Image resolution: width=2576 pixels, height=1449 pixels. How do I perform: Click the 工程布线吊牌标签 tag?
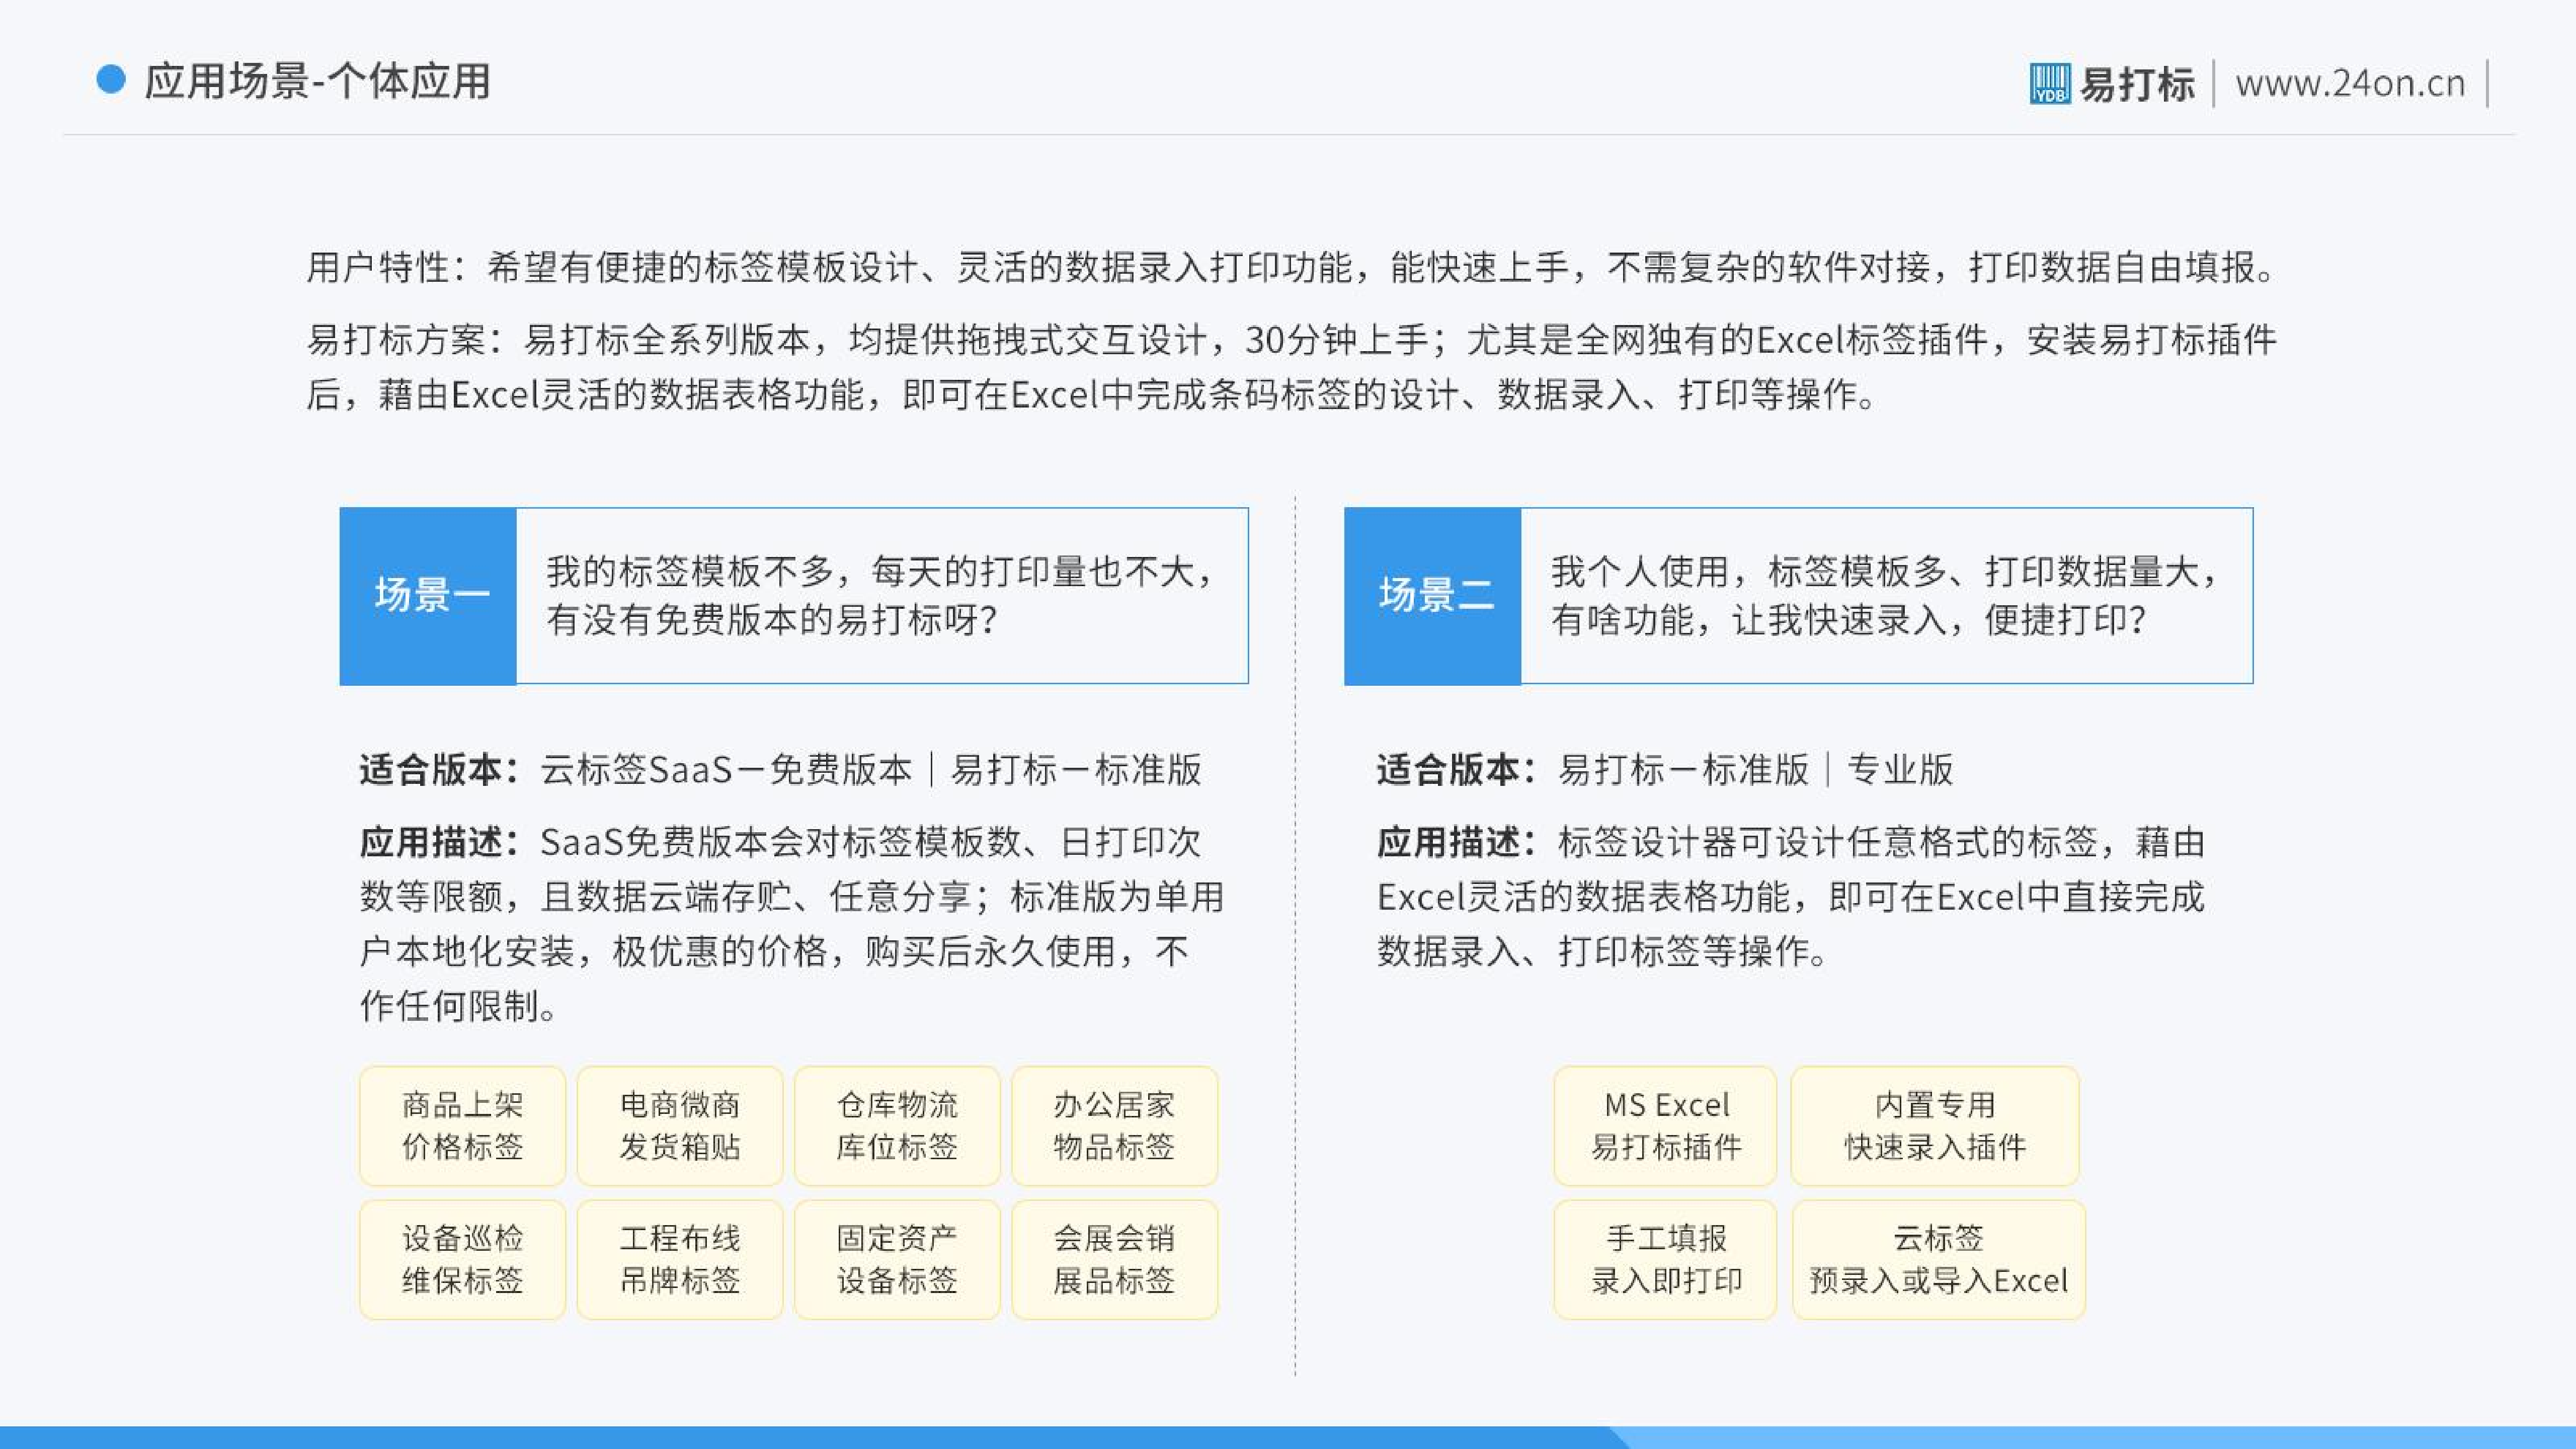tap(679, 1260)
